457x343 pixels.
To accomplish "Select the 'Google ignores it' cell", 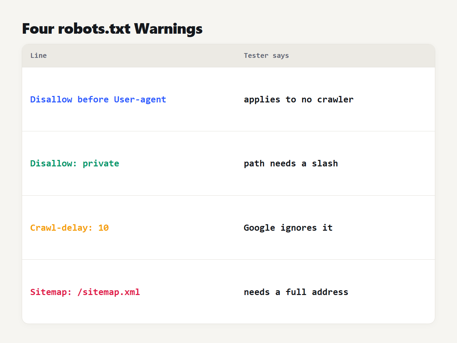I will point(288,228).
